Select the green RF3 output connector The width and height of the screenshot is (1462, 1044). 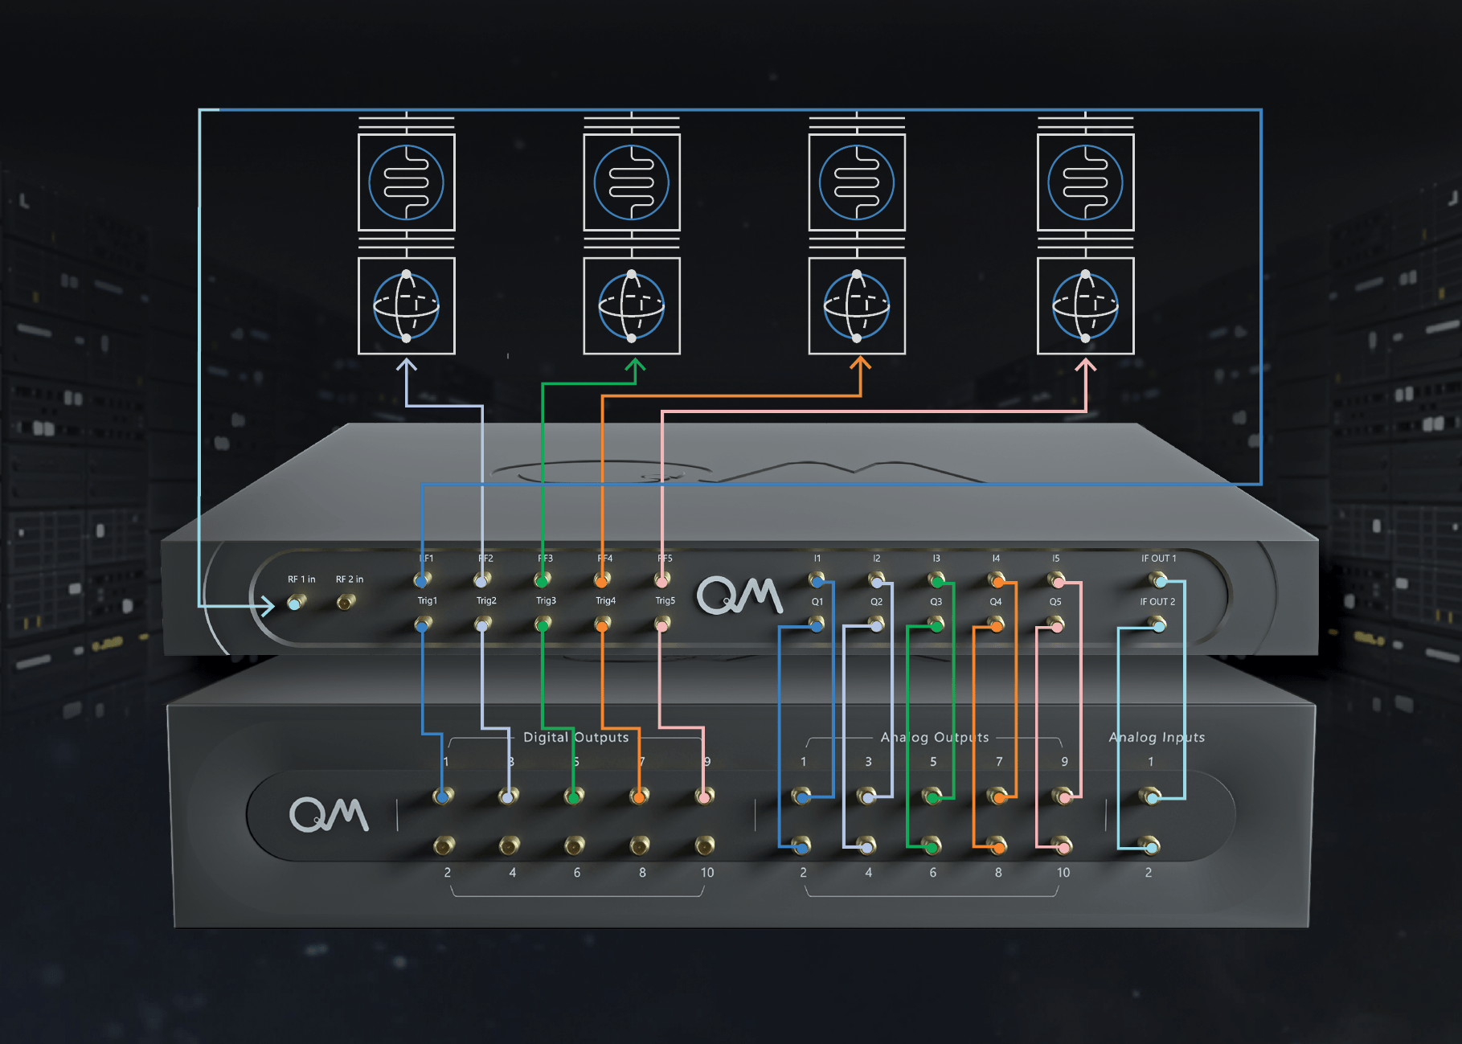pyautogui.click(x=543, y=579)
